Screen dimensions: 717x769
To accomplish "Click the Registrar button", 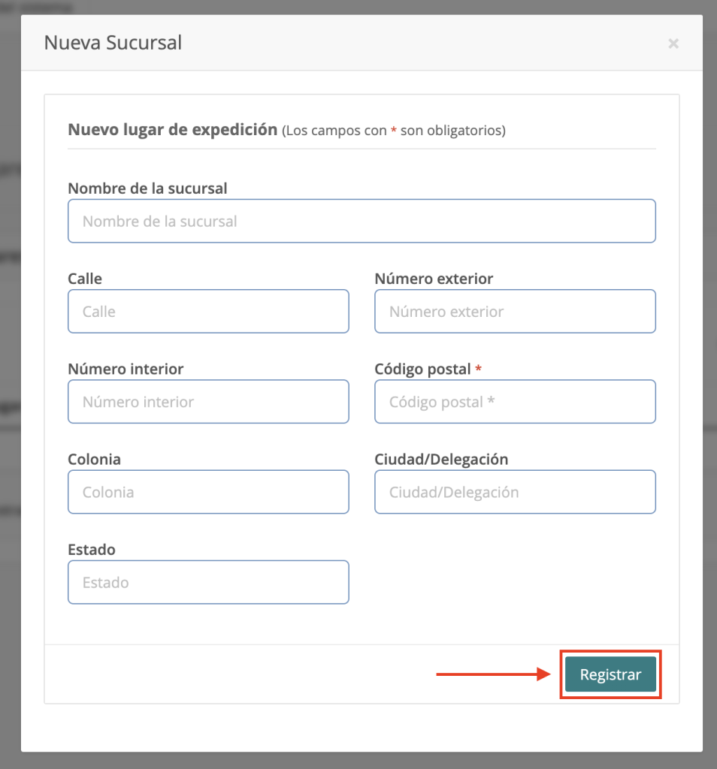I will (610, 674).
